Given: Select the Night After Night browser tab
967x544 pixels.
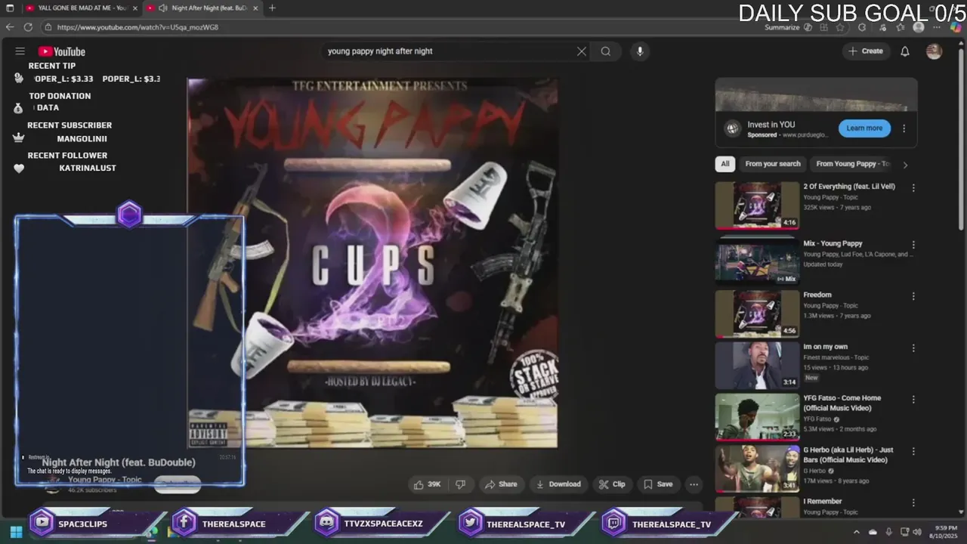Looking at the screenshot, I should pyautogui.click(x=202, y=8).
